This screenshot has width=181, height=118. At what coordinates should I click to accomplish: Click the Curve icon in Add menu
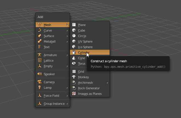(40, 30)
